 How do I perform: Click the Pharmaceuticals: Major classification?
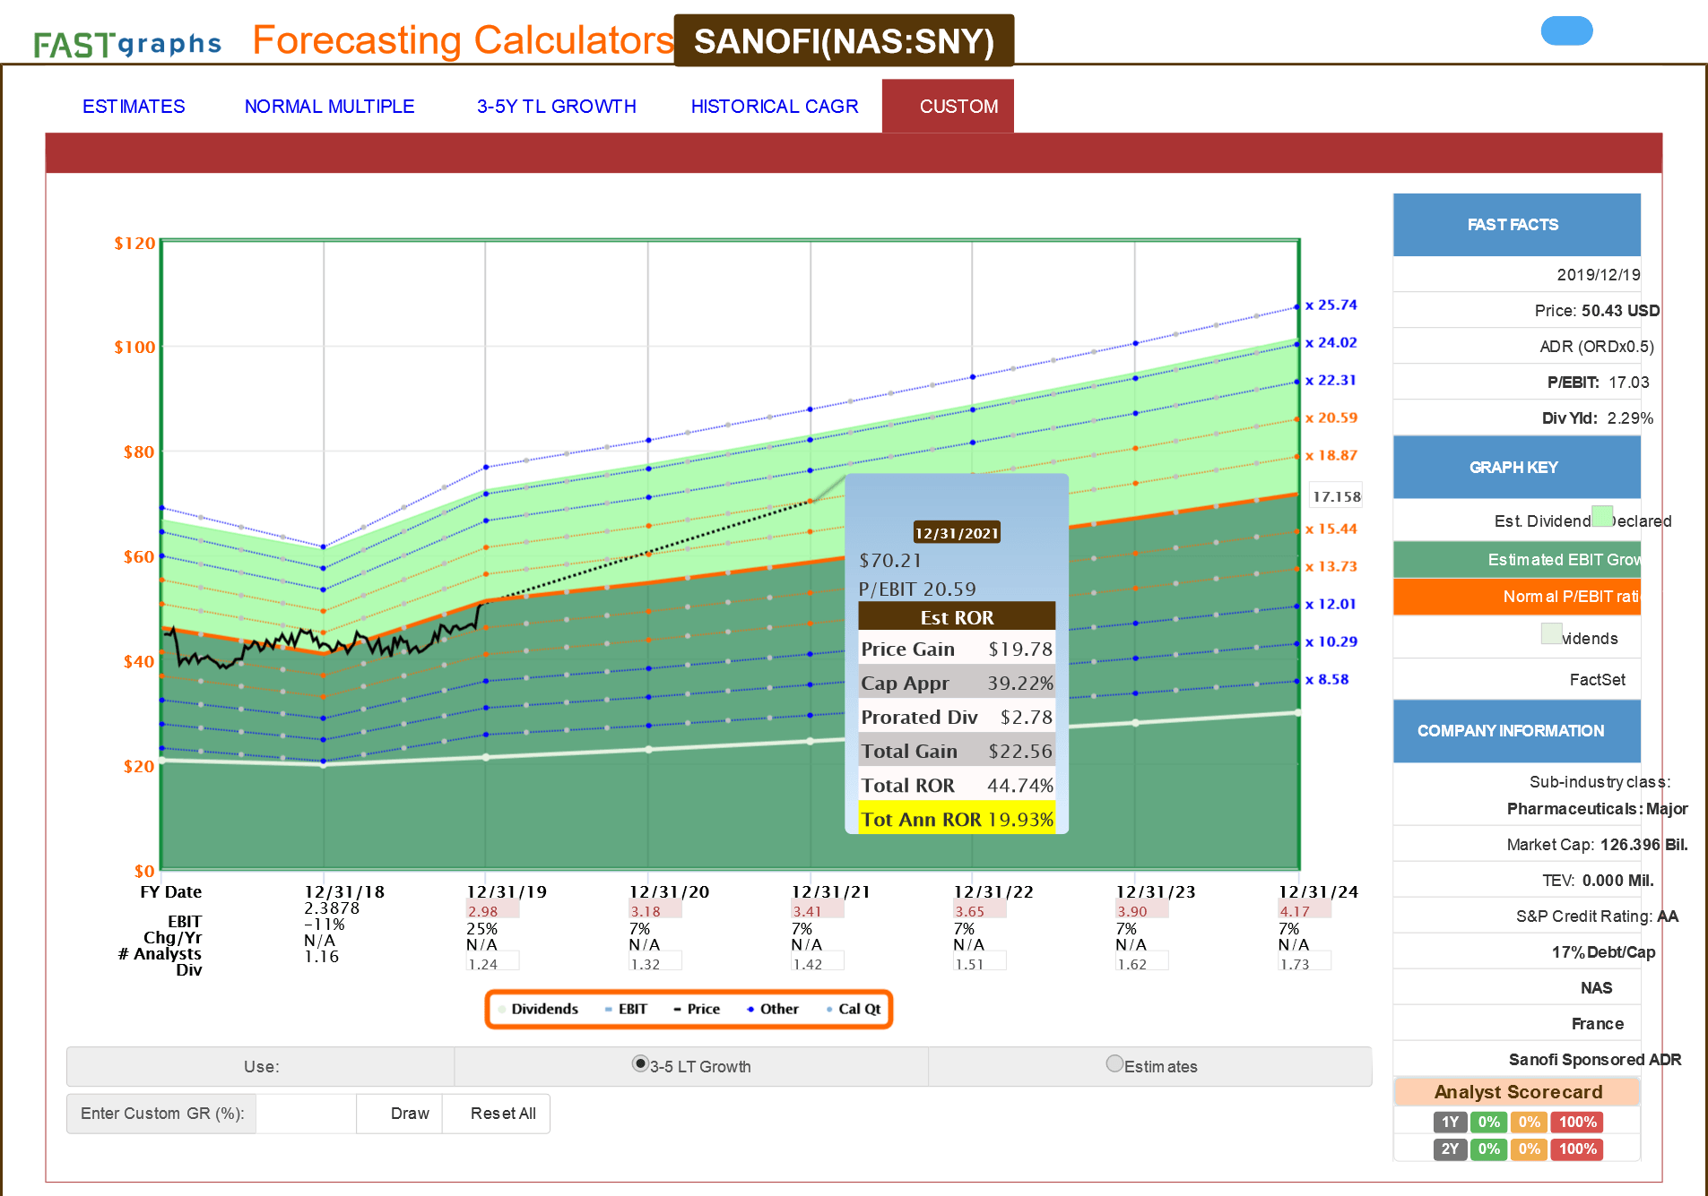point(1597,809)
